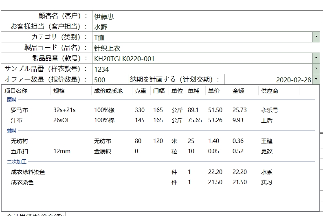This screenshot has height=216, width=323.
Task: Open the 计划交期 date picker arrow
Action: (316, 79)
